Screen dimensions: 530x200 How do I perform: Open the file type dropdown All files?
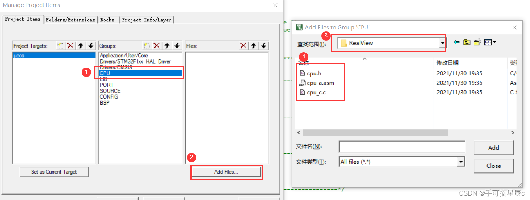461,162
